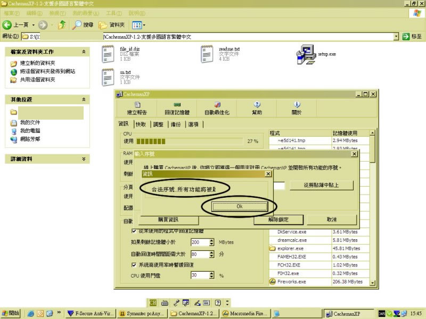Open the 我的最愛(A) menu
Screen dimensions: 426x319
pyautogui.click(x=86, y=13)
